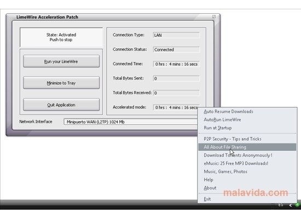Viewport: 301px width, 219px height.
Task: Choose Download Torrents Anonymously menu entry
Action: pos(247,155)
